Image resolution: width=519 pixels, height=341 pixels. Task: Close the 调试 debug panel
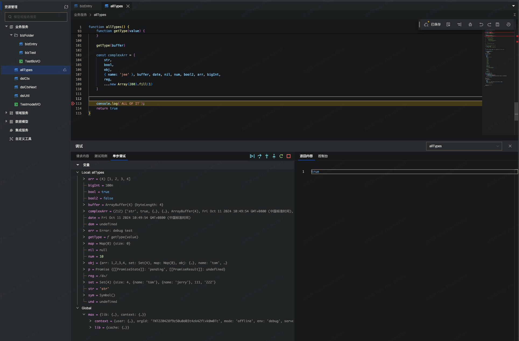point(510,146)
